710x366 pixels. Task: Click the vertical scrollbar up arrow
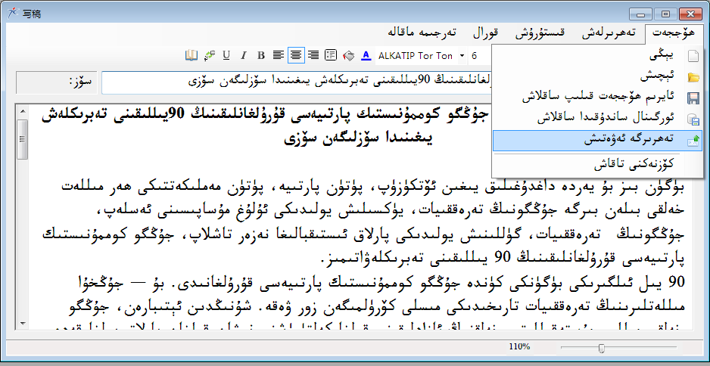tap(23, 111)
